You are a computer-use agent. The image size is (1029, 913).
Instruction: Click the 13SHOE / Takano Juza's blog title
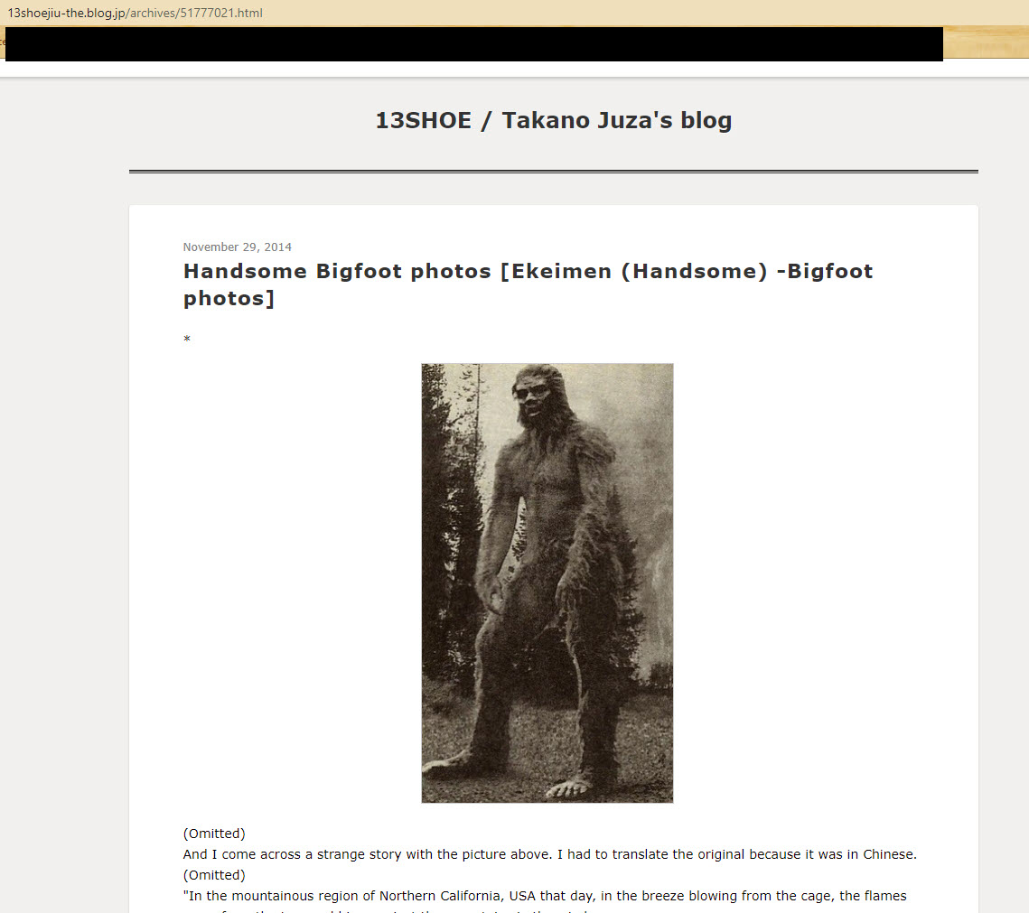point(553,120)
